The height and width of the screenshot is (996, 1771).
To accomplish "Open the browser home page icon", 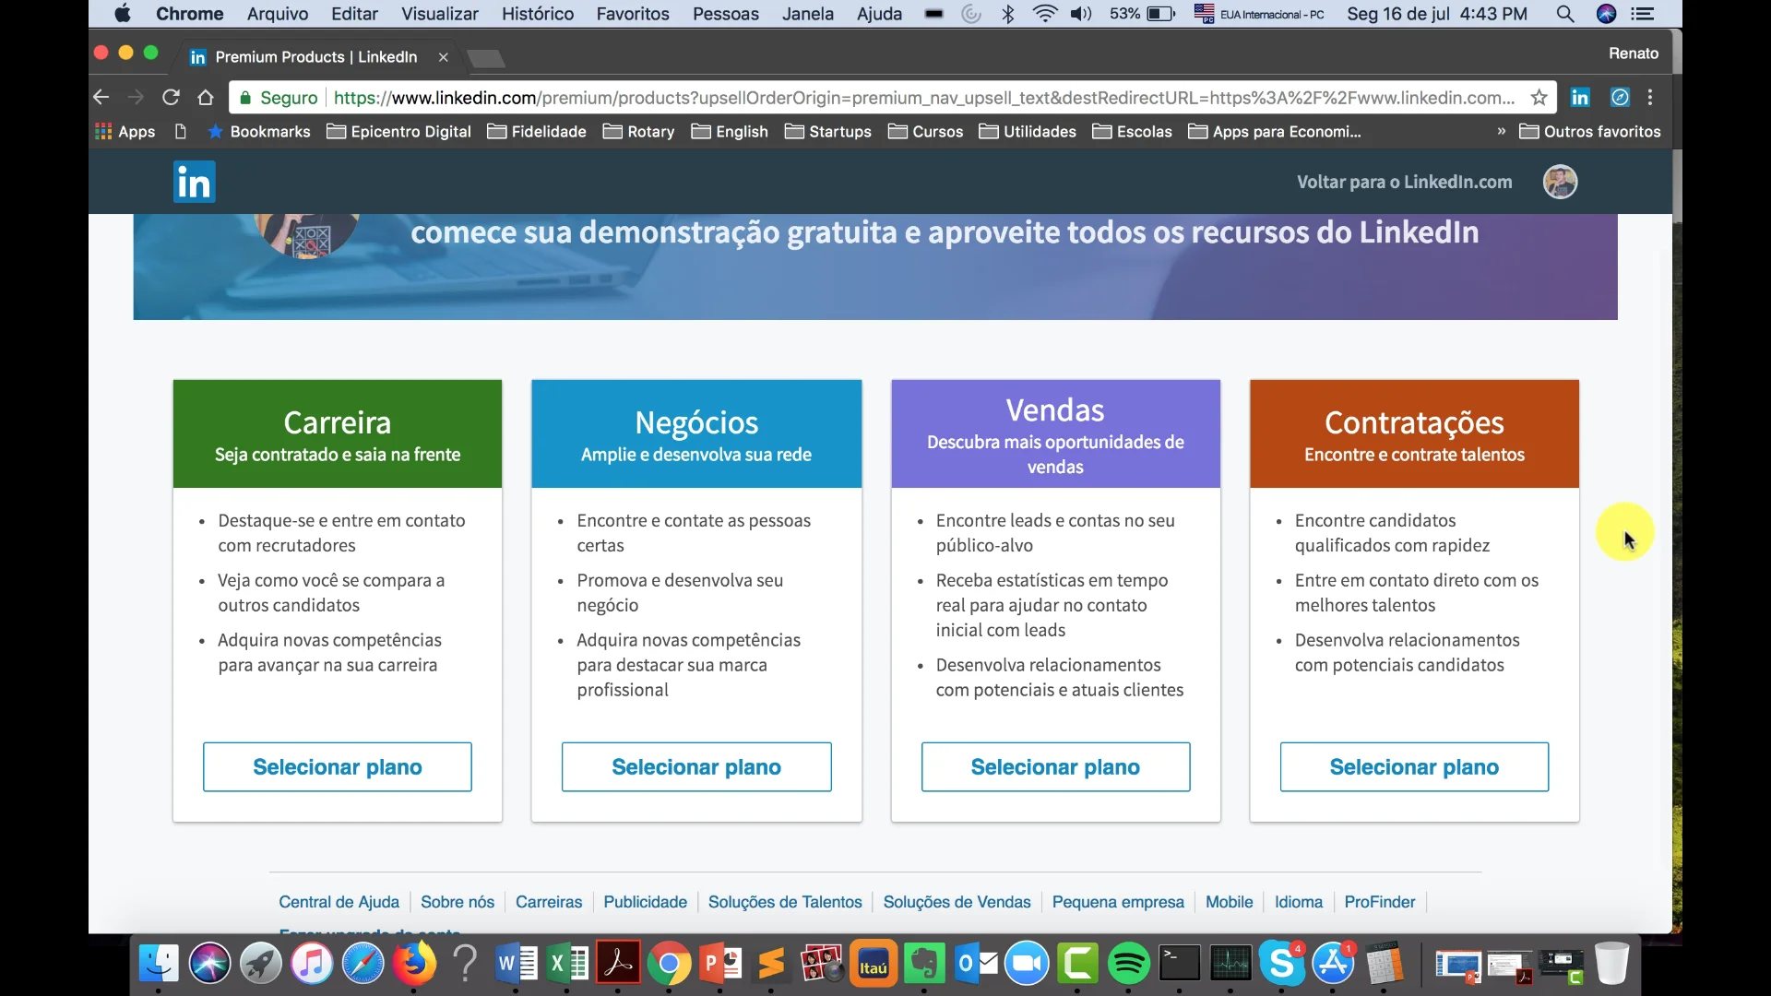I will 206,98.
